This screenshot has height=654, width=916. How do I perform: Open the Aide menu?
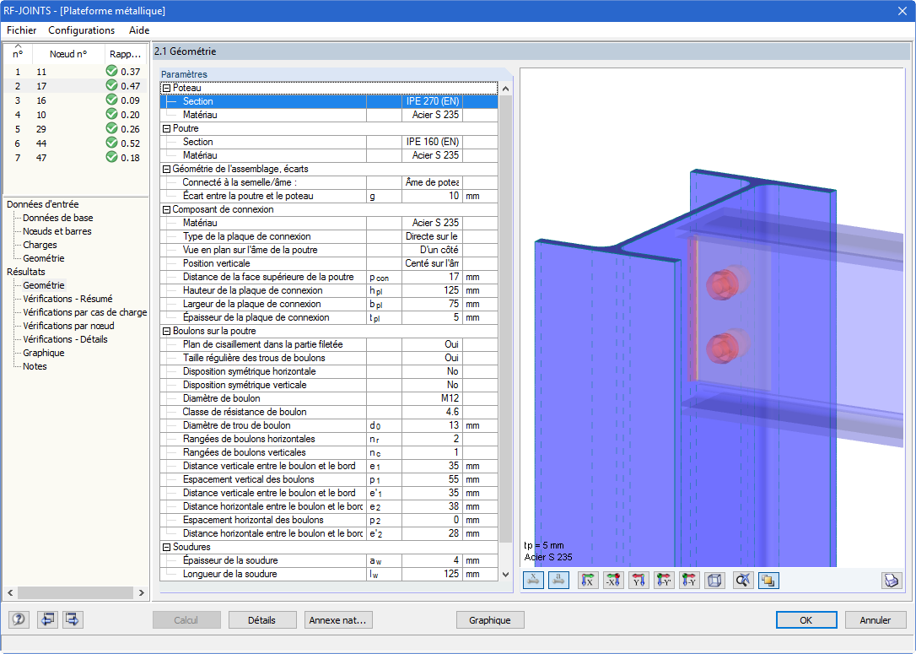pos(139,30)
